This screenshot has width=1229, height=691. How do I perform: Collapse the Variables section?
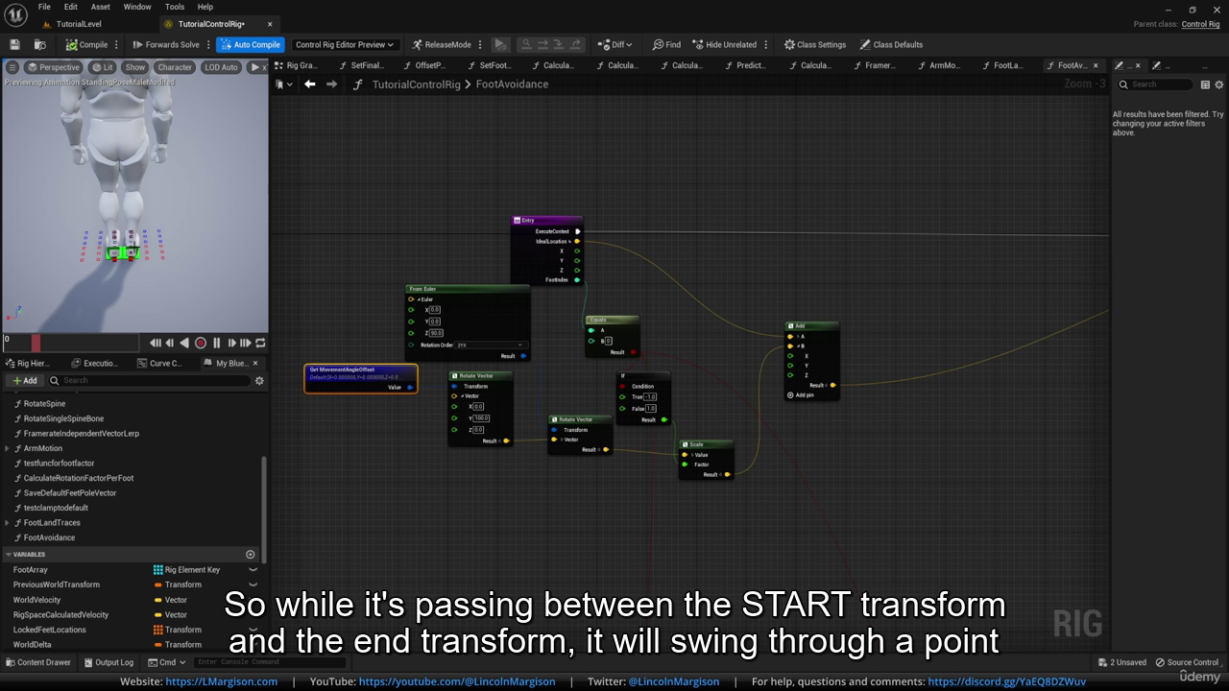[9, 555]
